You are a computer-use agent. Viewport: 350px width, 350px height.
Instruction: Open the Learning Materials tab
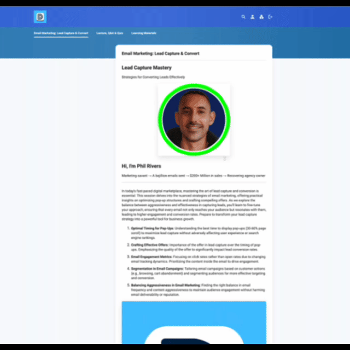143,33
